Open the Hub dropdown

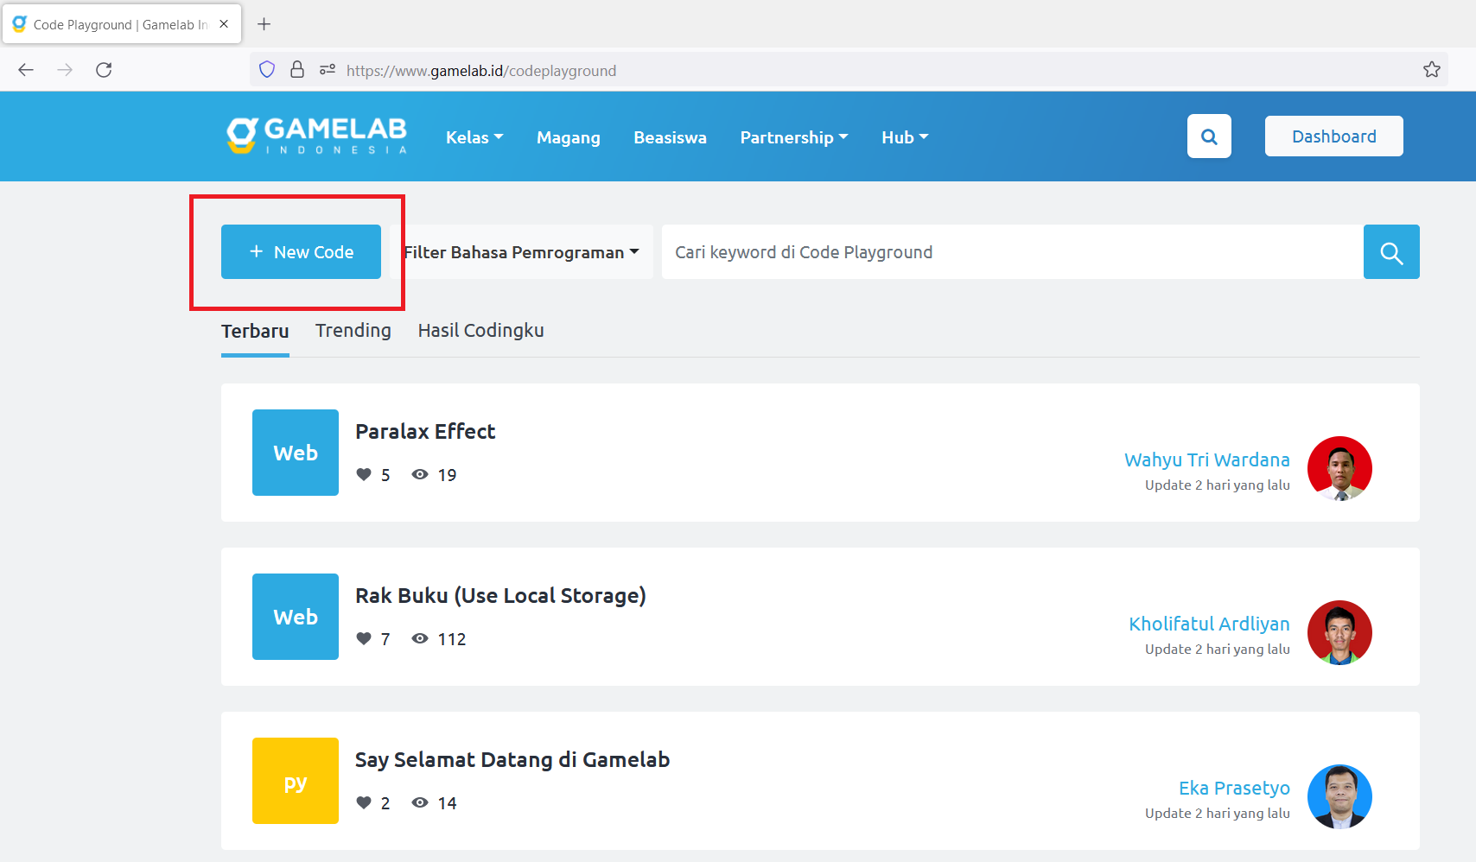pyautogui.click(x=904, y=136)
